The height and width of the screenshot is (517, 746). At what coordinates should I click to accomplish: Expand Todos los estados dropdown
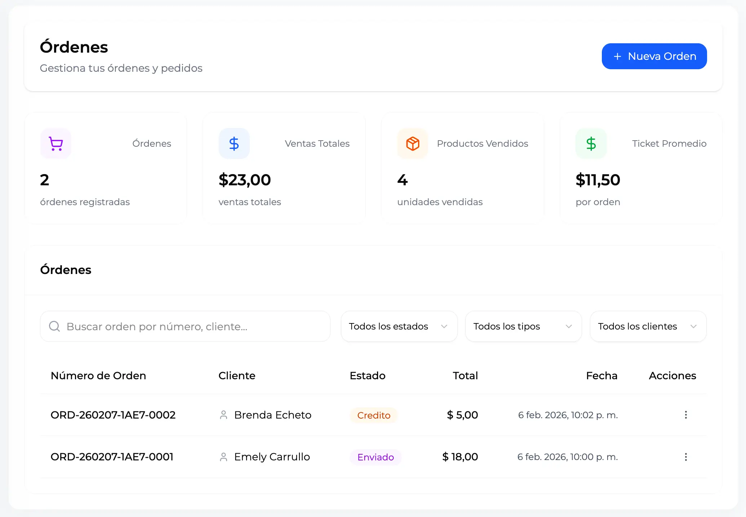399,326
